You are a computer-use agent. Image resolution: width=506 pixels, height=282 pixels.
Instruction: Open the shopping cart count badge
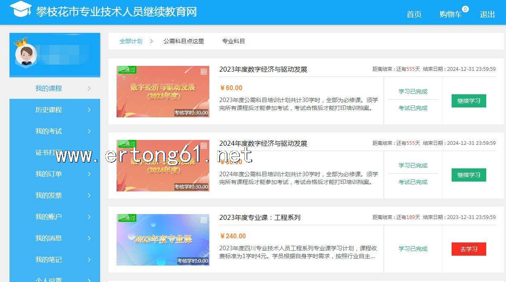[465, 9]
